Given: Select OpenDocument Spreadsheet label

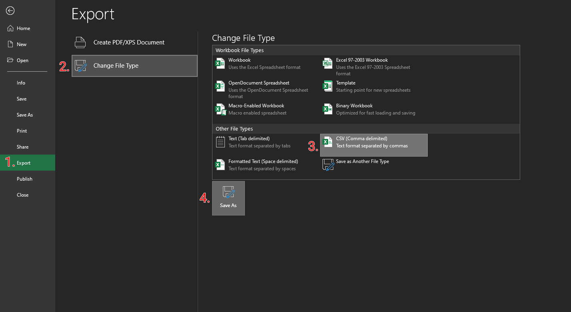Looking at the screenshot, I should pyautogui.click(x=259, y=83).
